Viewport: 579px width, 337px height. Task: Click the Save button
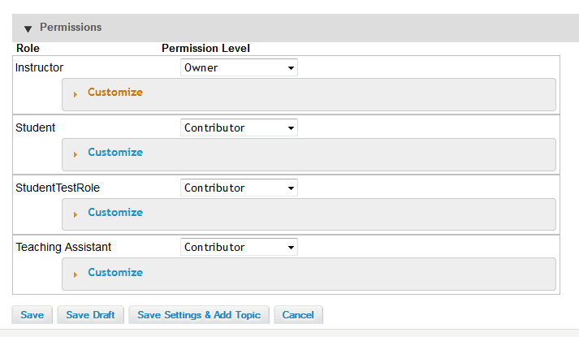pyautogui.click(x=32, y=315)
